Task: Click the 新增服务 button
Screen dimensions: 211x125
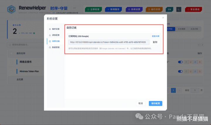Action: [x=113, y=9]
